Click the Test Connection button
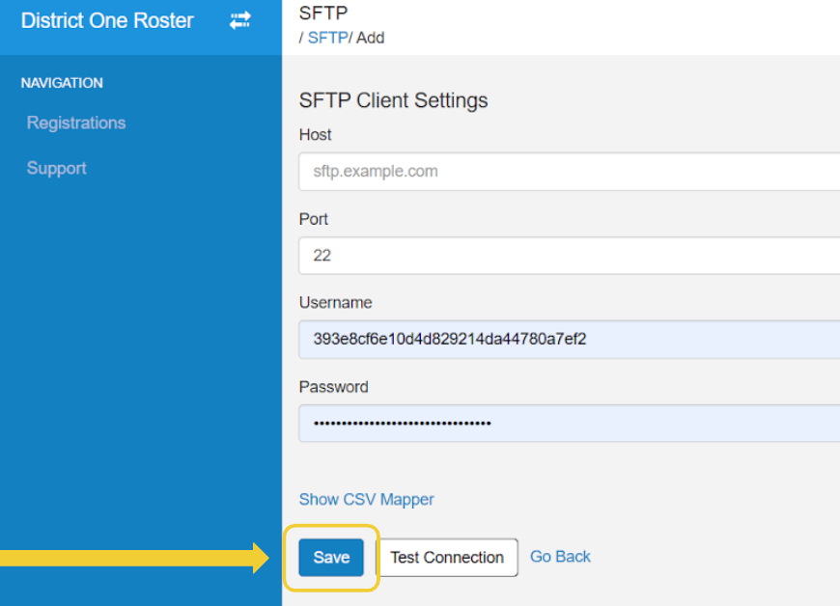 447,558
